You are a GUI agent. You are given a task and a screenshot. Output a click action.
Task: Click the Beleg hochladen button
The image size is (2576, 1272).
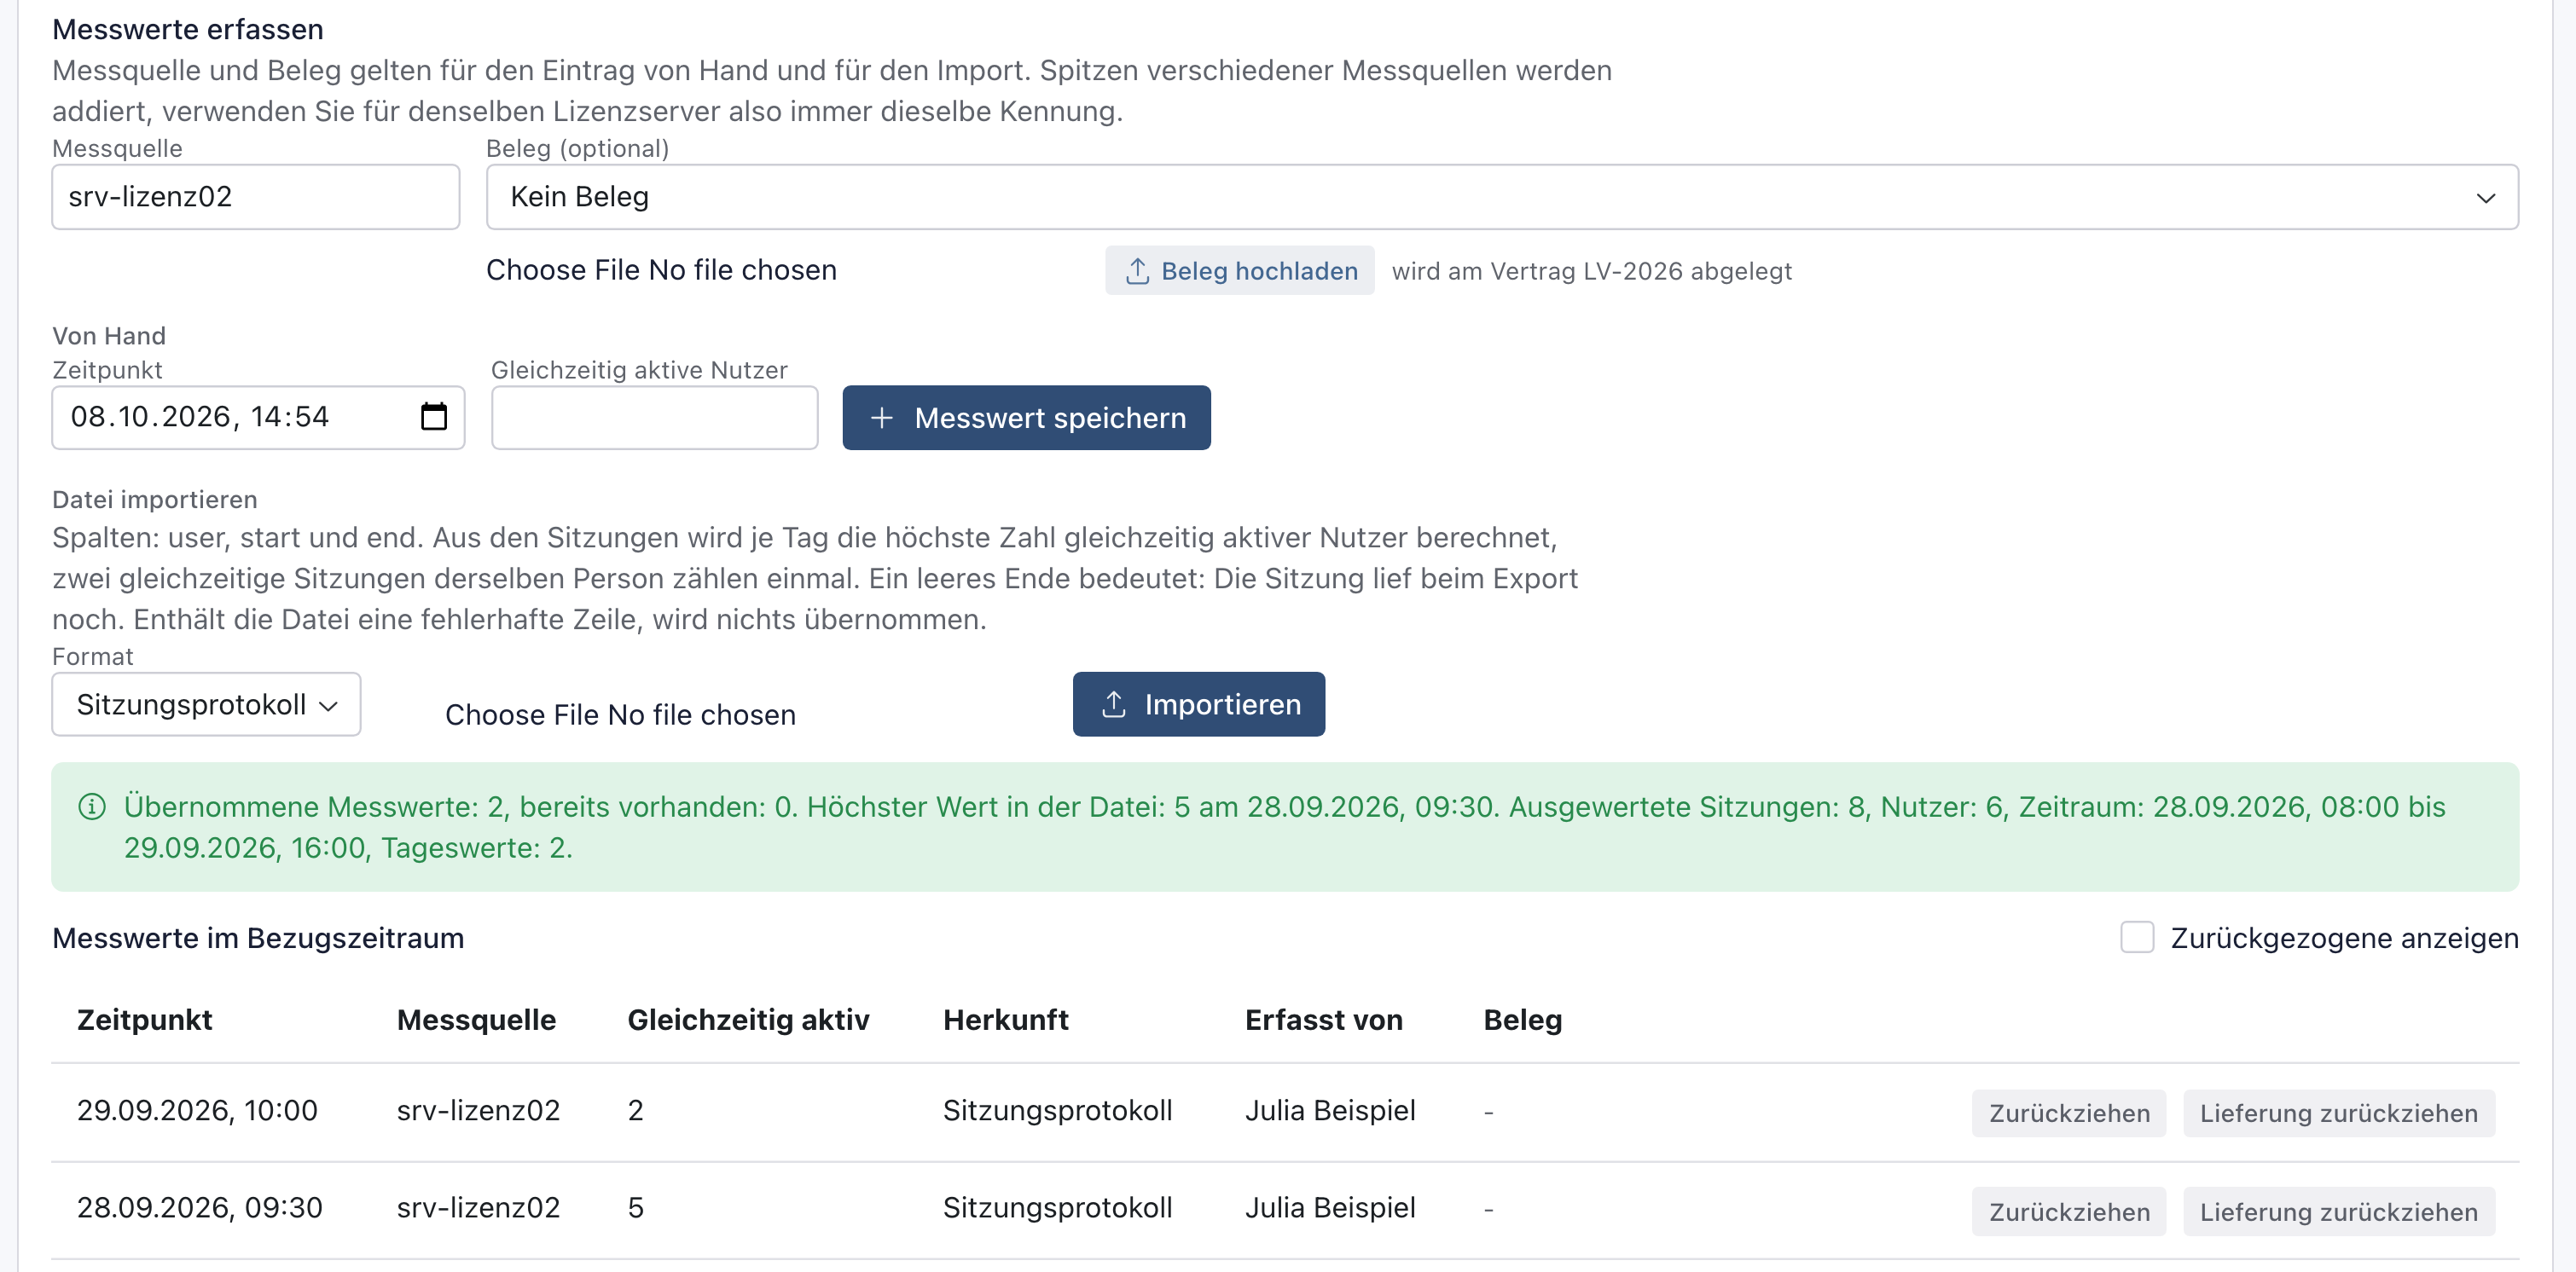(1240, 271)
